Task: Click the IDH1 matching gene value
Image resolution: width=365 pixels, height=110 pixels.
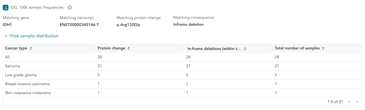Action: (7, 25)
